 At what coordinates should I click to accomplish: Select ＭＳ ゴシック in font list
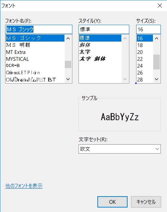pyautogui.click(x=35, y=38)
